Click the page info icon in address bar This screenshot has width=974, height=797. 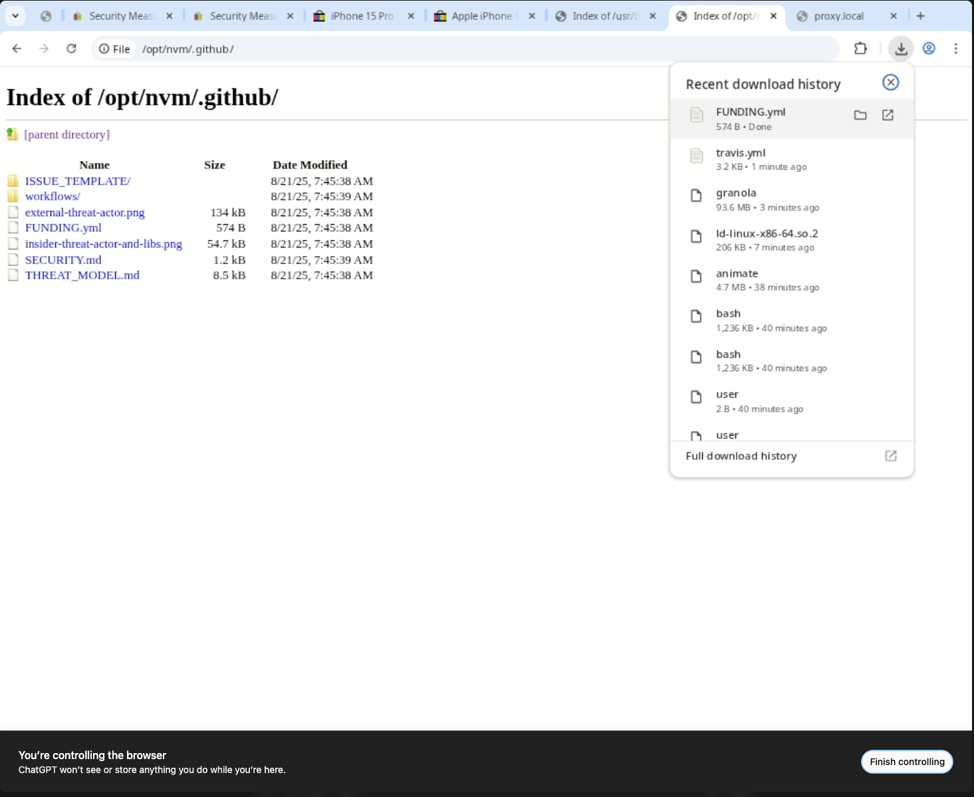tap(104, 49)
